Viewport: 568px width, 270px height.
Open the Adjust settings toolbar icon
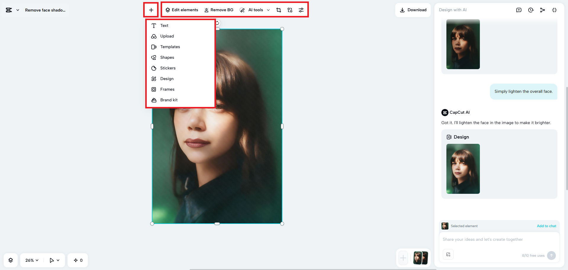tap(301, 10)
